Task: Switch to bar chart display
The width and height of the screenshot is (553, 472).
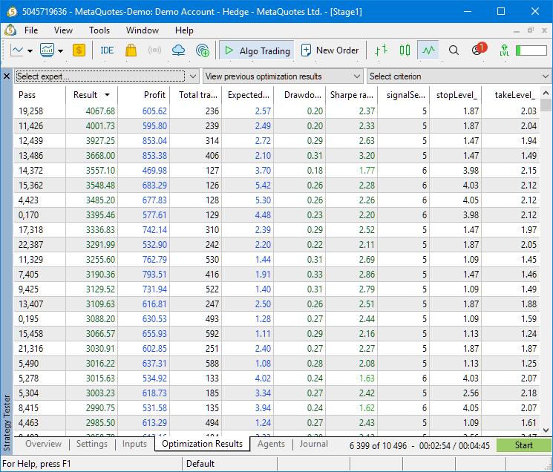Action: coord(381,50)
